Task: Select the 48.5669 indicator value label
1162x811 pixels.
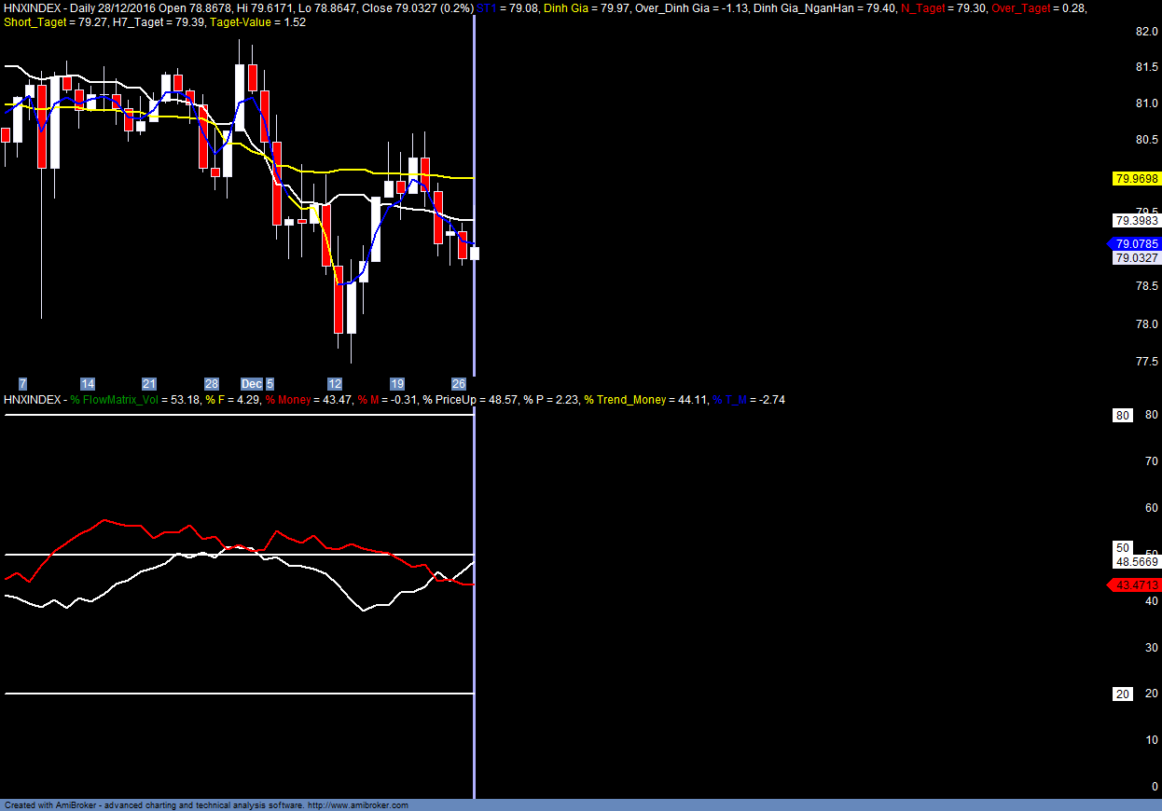Action: (1136, 562)
